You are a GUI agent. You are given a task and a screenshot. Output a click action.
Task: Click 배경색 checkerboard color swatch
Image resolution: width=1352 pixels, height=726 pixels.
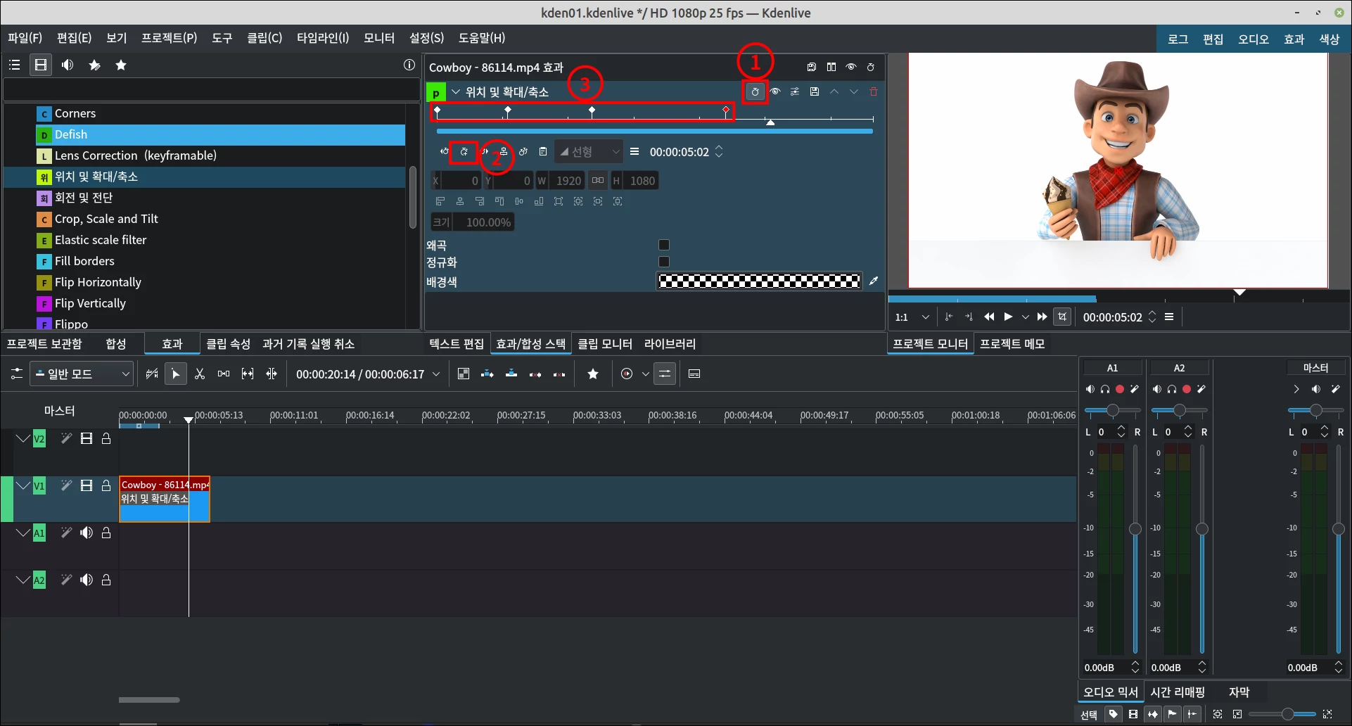(x=759, y=281)
